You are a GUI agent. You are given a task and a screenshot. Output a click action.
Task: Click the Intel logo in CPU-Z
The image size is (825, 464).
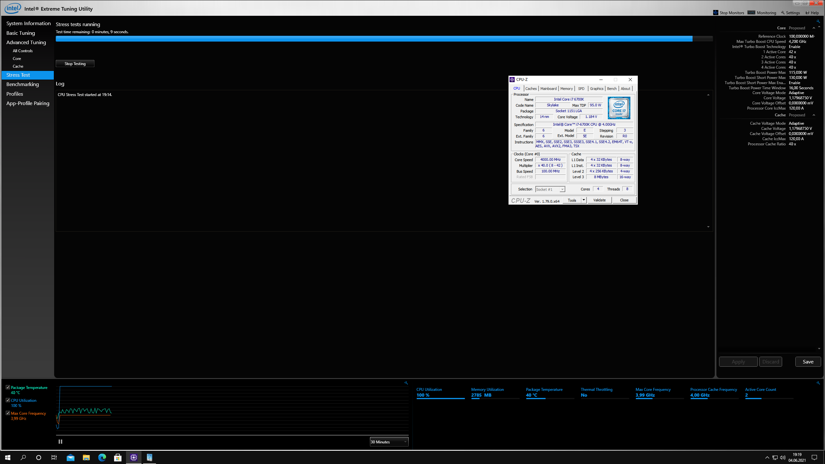619,108
